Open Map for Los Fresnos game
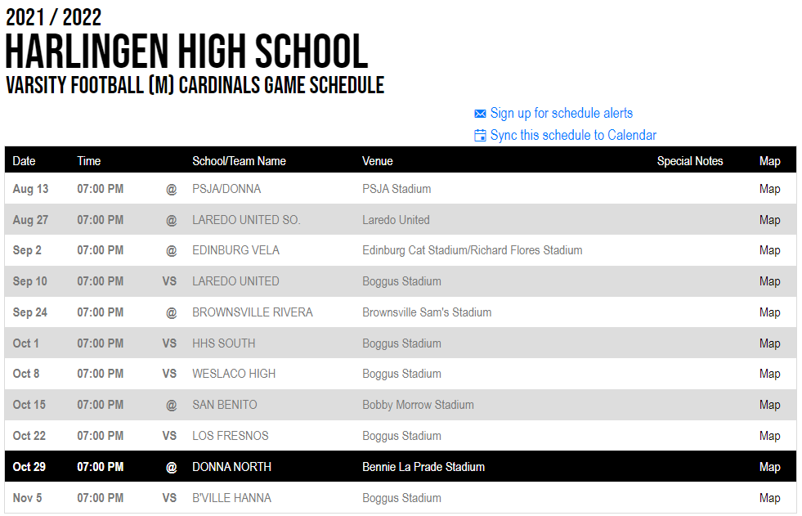The image size is (802, 516). (769, 436)
